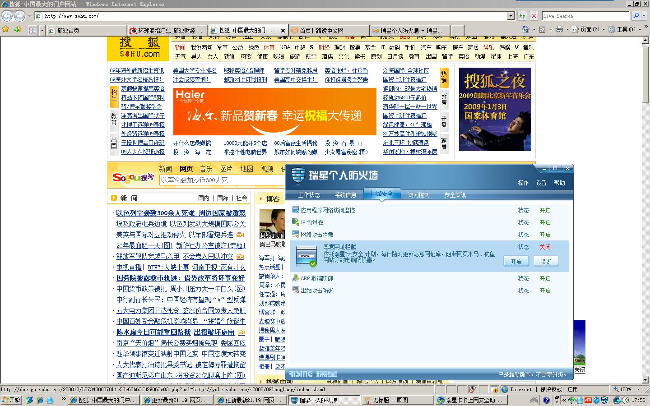Stop loading with the red X icon
This screenshot has width=650, height=406.
tap(534, 16)
